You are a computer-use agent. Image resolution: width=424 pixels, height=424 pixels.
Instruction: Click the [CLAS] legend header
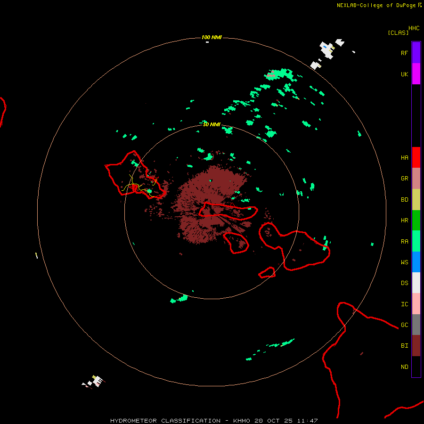(x=398, y=33)
